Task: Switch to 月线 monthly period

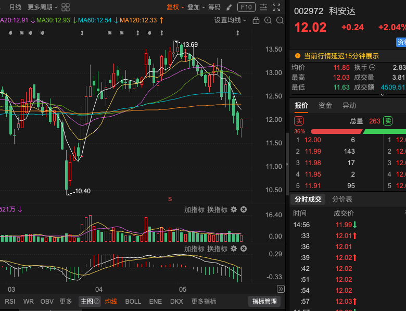Action: [x=15, y=7]
